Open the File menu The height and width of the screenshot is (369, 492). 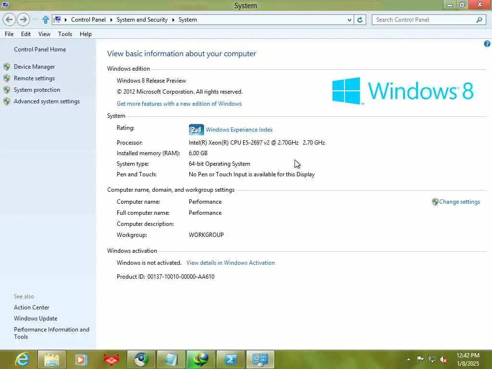(x=9, y=34)
